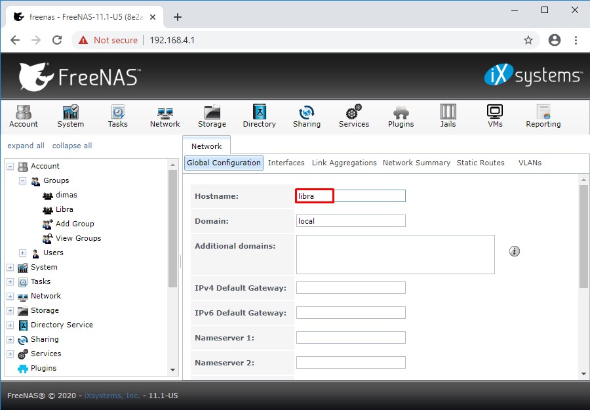Viewport: 590px width, 410px height.
Task: Select the dimas group in tree
Action: point(66,195)
